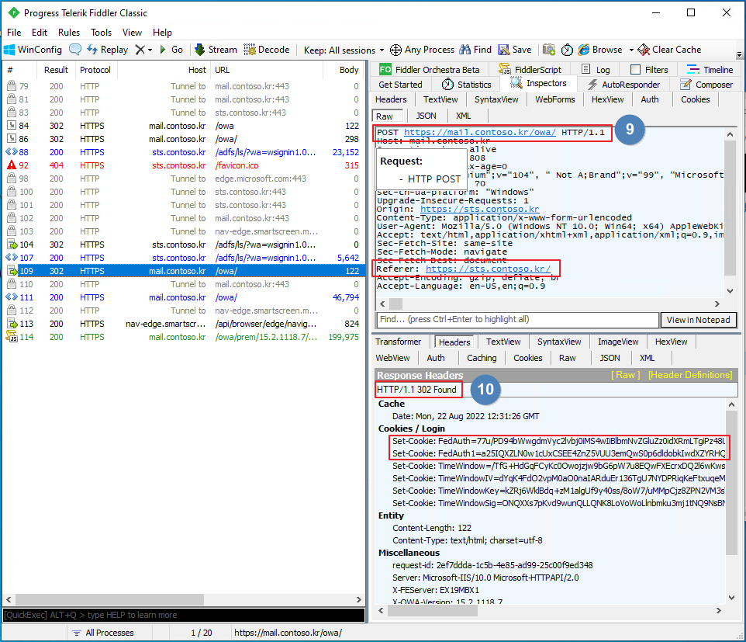Open the Rules menu
Image resolution: width=746 pixels, height=642 pixels.
(x=69, y=33)
